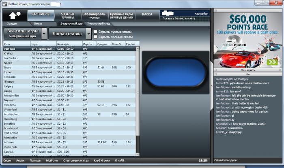Sort by Флоп % column
Image resolution: width=284 pixels, height=168 pixels.
[x=118, y=44]
